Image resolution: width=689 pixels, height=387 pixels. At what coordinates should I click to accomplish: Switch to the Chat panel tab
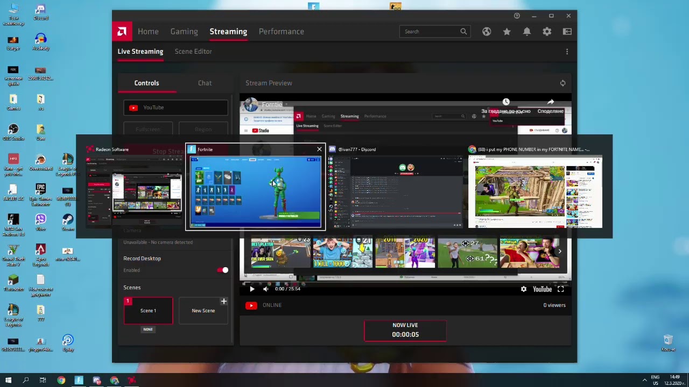205,83
